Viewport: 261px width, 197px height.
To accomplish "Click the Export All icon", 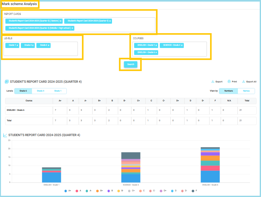I will click(243, 81).
